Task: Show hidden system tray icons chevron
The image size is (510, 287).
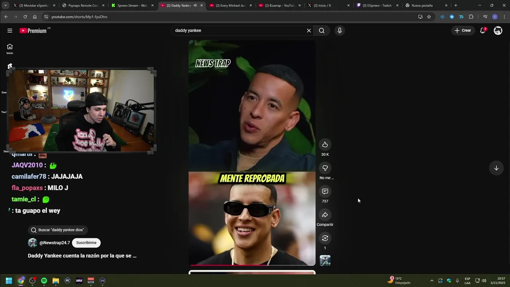Action: click(x=432, y=281)
